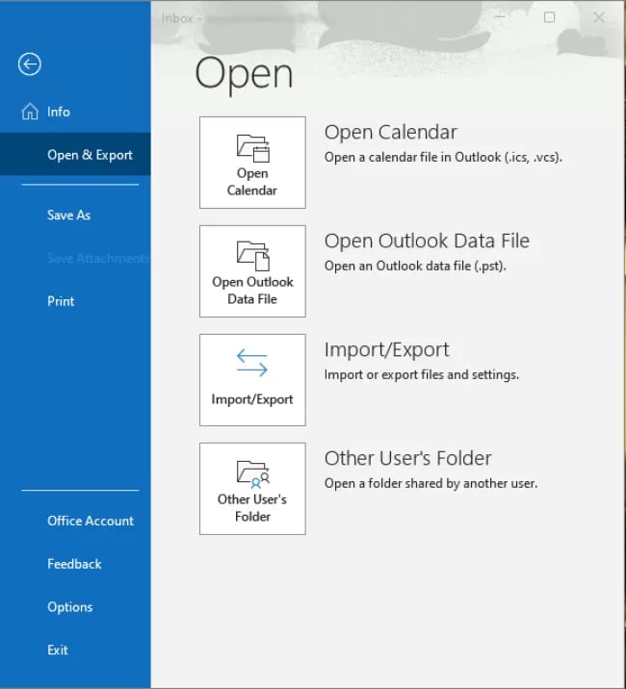Click the Open Outlook Data File tile
Image resolution: width=626 pixels, height=689 pixels.
point(252,271)
